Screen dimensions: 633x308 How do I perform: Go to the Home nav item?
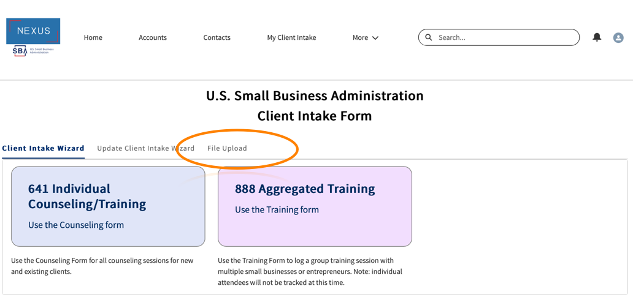coord(93,38)
